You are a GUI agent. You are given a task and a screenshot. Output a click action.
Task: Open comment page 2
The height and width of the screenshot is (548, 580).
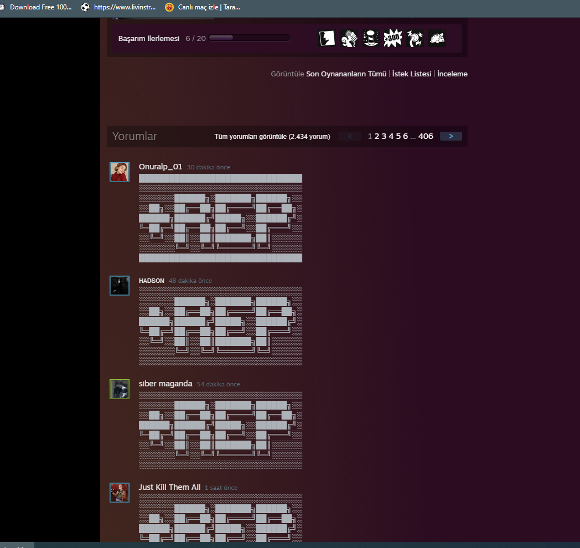click(376, 136)
